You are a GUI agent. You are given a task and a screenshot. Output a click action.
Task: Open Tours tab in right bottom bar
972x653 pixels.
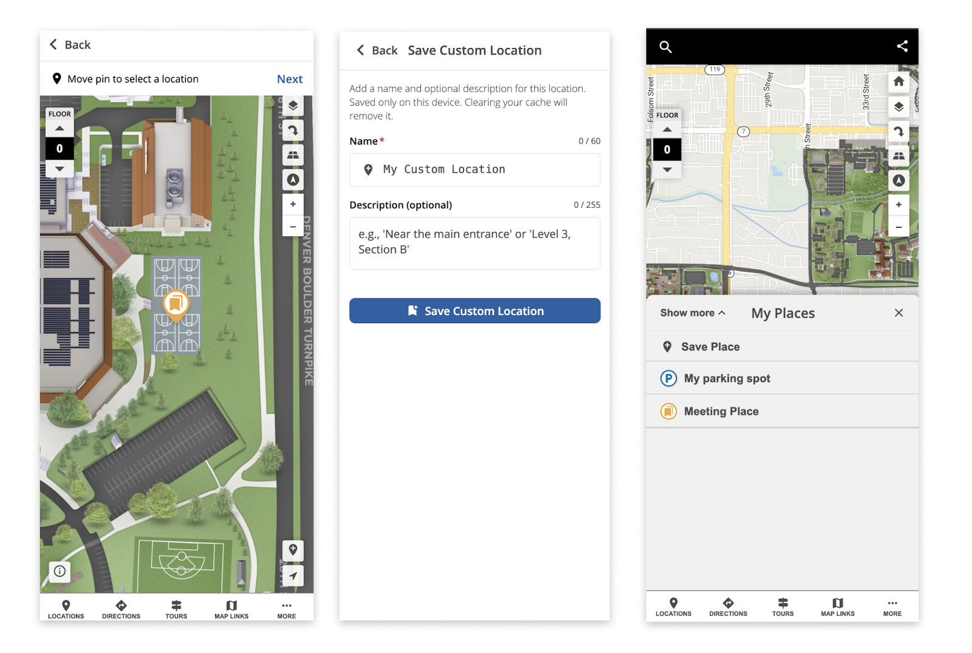782,606
